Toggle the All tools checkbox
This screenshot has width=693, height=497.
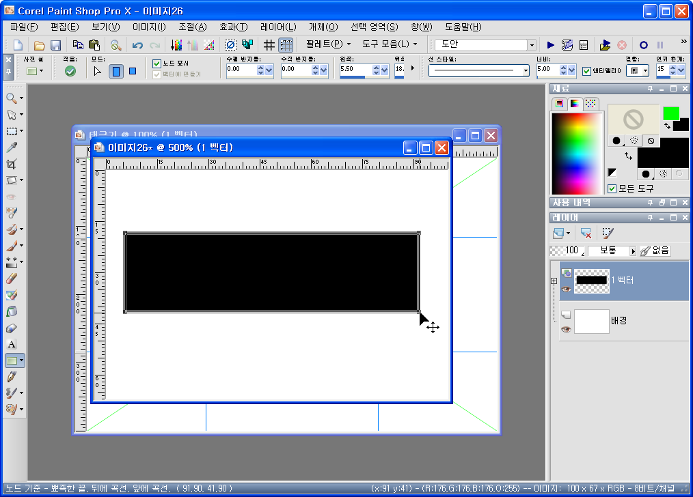point(612,189)
